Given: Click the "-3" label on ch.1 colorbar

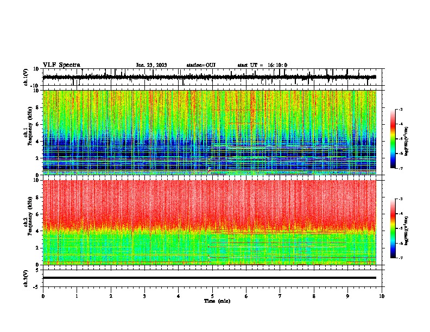Looking at the screenshot, I should click(x=401, y=109).
